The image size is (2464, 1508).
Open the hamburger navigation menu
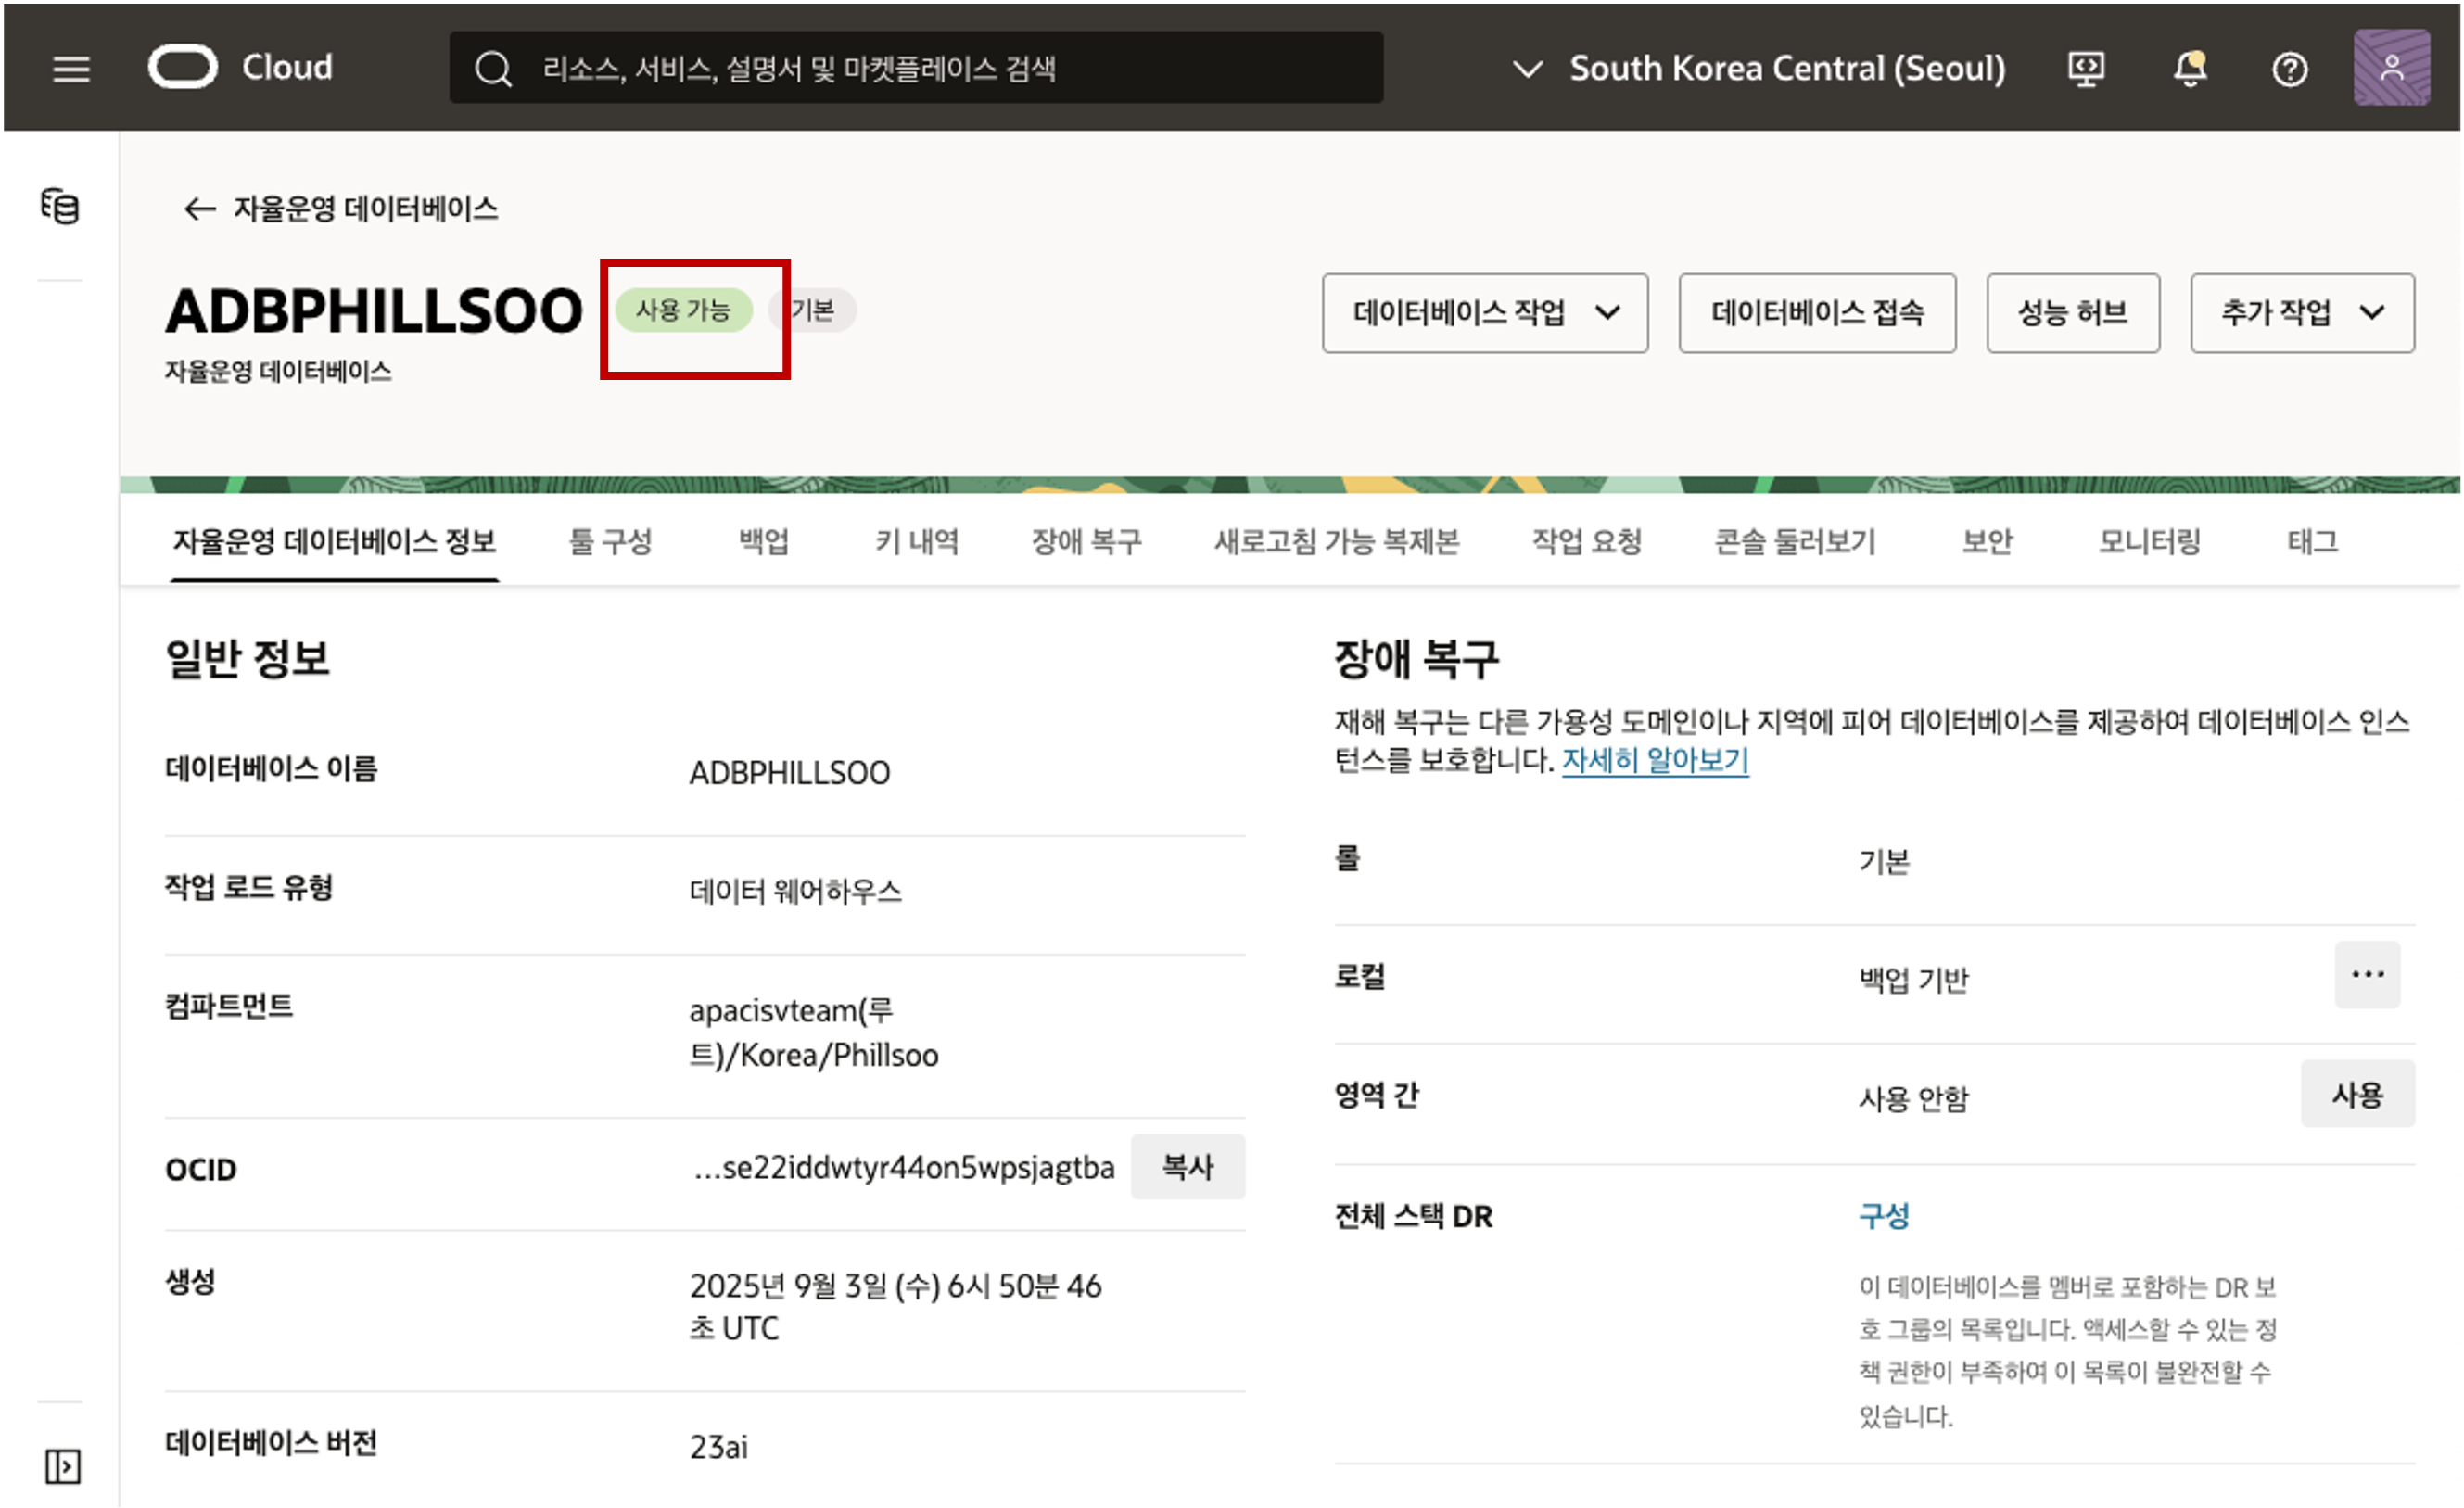71,68
